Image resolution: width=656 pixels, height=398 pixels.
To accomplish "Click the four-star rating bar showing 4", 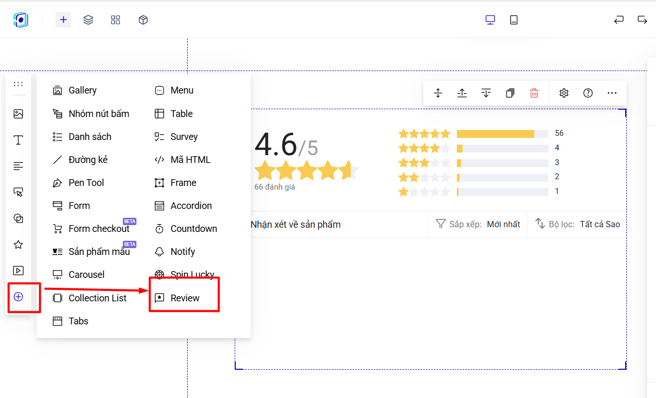I will 502,148.
